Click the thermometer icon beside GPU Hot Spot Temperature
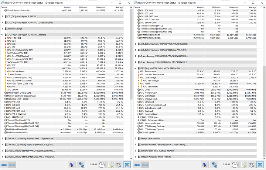The image size is (266, 170). (x=139, y=74)
